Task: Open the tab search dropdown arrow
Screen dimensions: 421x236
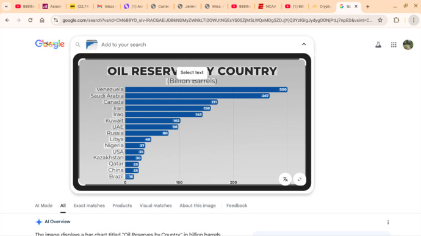Action: tap(6, 7)
